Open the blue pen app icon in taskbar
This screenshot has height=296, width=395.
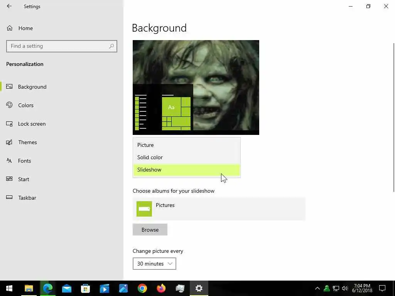(123, 288)
